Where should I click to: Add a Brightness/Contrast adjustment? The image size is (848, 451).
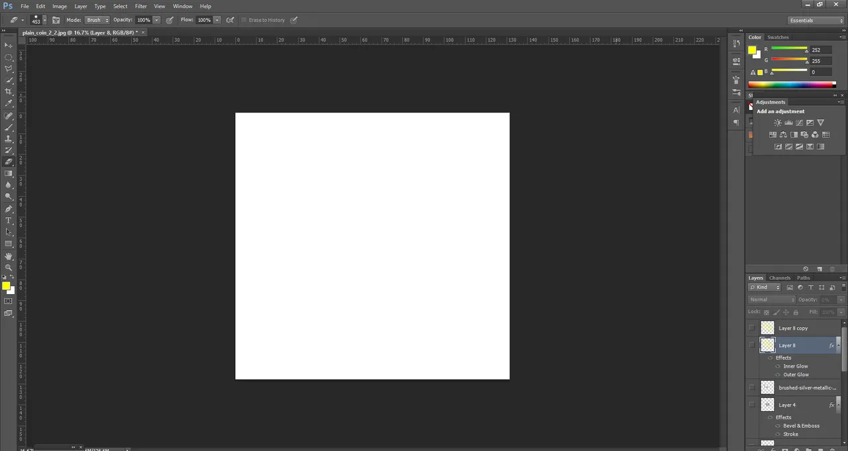(778, 123)
